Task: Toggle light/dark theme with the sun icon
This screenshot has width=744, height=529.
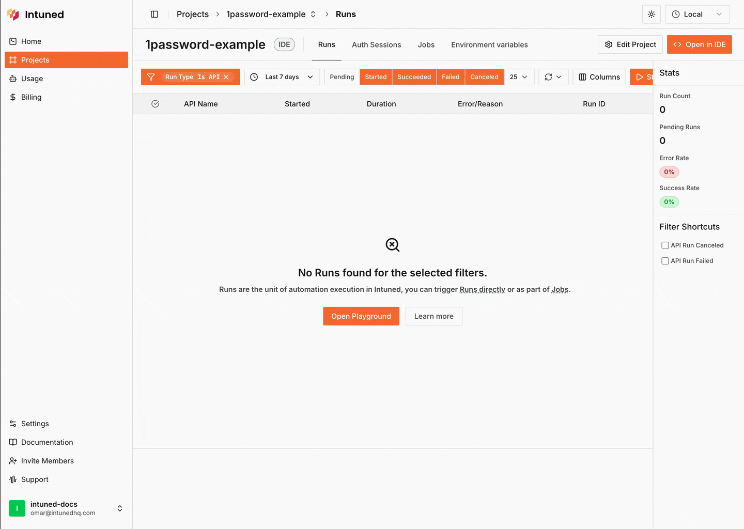Action: click(x=651, y=14)
